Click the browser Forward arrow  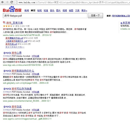click(7, 2)
